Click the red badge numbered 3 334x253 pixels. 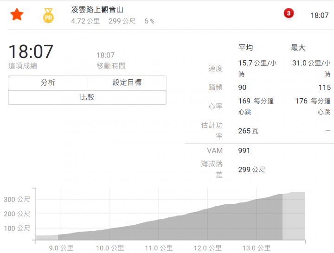(289, 13)
